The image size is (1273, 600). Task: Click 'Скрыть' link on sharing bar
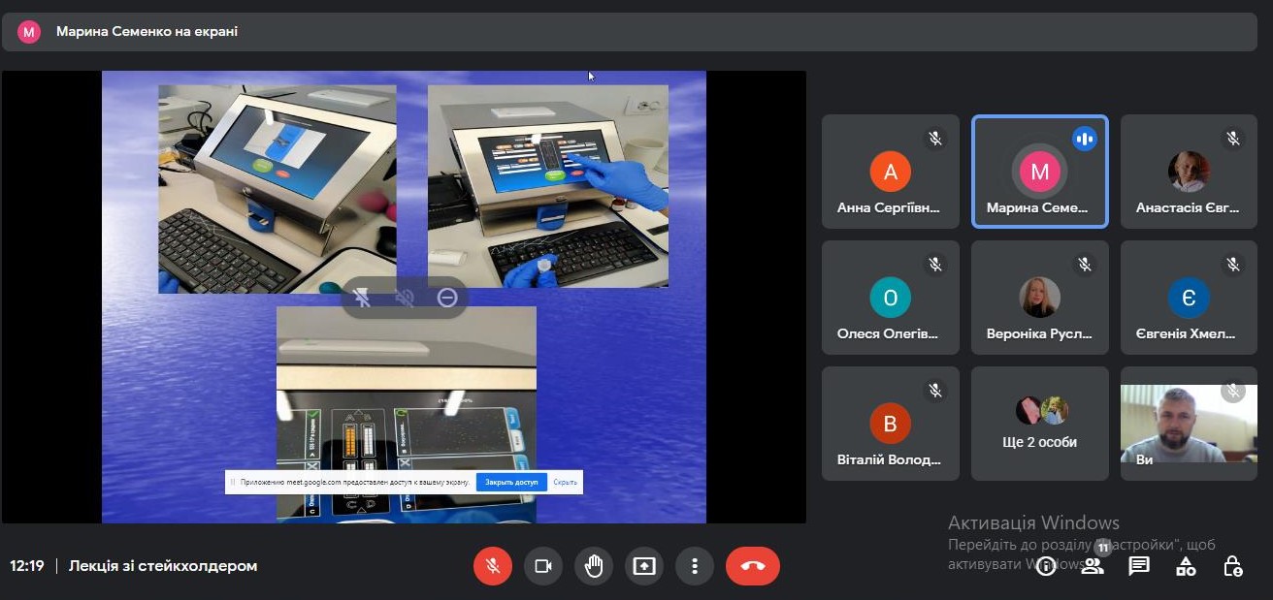(565, 482)
